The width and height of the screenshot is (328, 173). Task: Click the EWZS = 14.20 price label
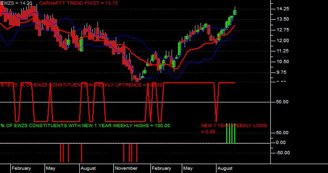16,3
